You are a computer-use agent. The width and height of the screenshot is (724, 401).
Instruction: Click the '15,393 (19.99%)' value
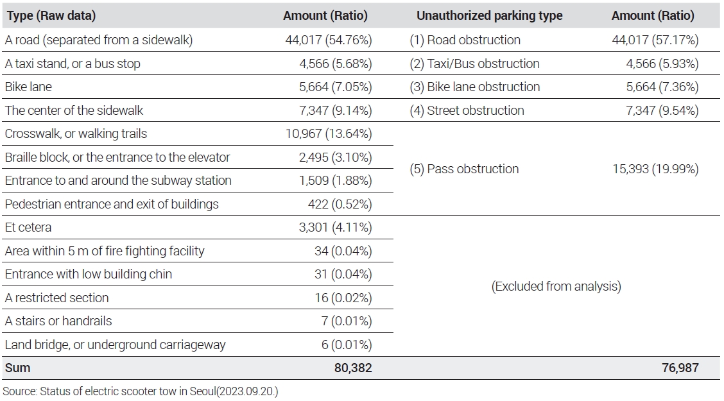pos(654,169)
